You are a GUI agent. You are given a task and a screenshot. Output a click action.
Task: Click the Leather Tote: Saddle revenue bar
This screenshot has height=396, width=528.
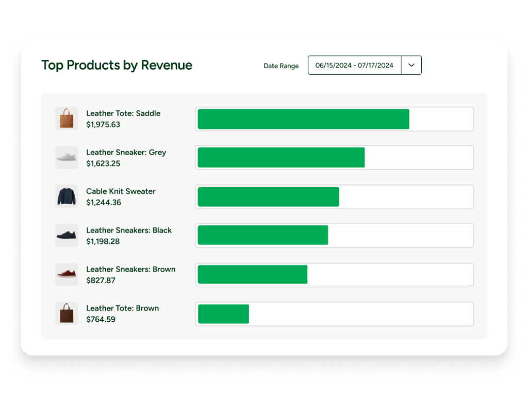click(303, 119)
